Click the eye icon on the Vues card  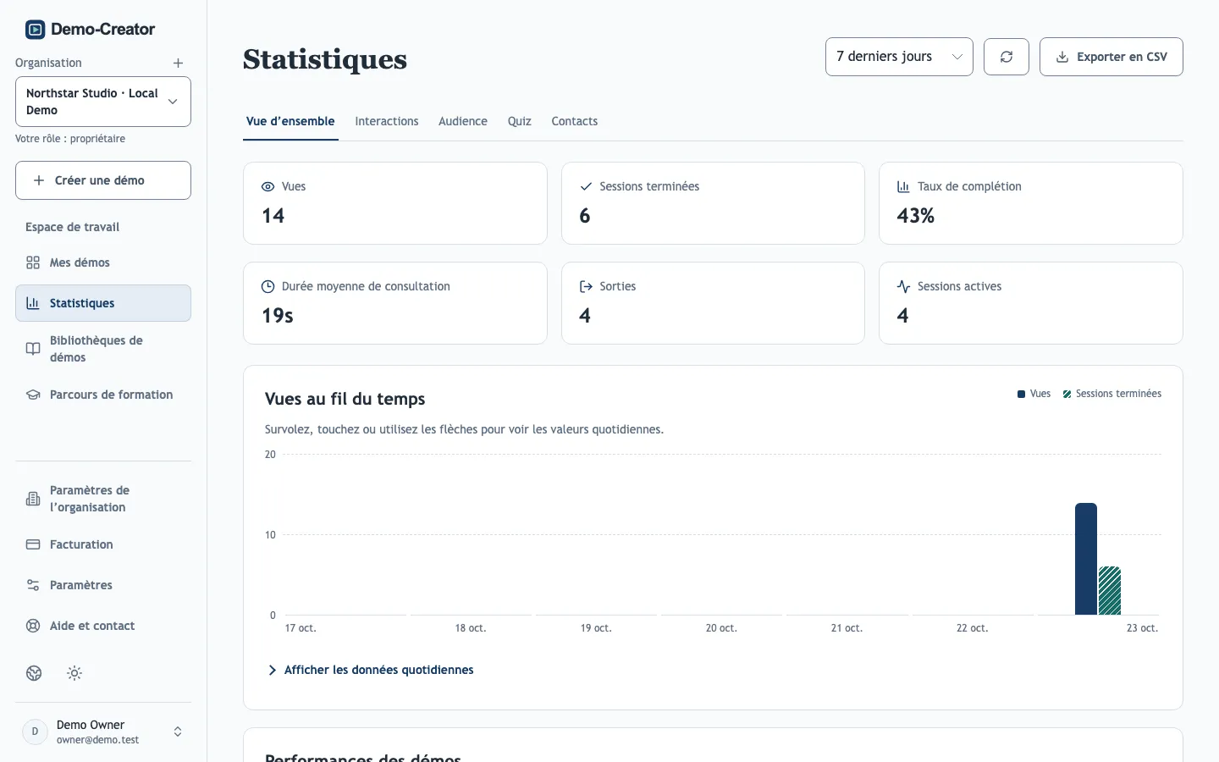268,186
